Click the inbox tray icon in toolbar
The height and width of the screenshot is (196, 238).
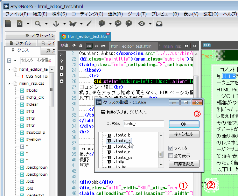pyautogui.click(x=159, y=23)
